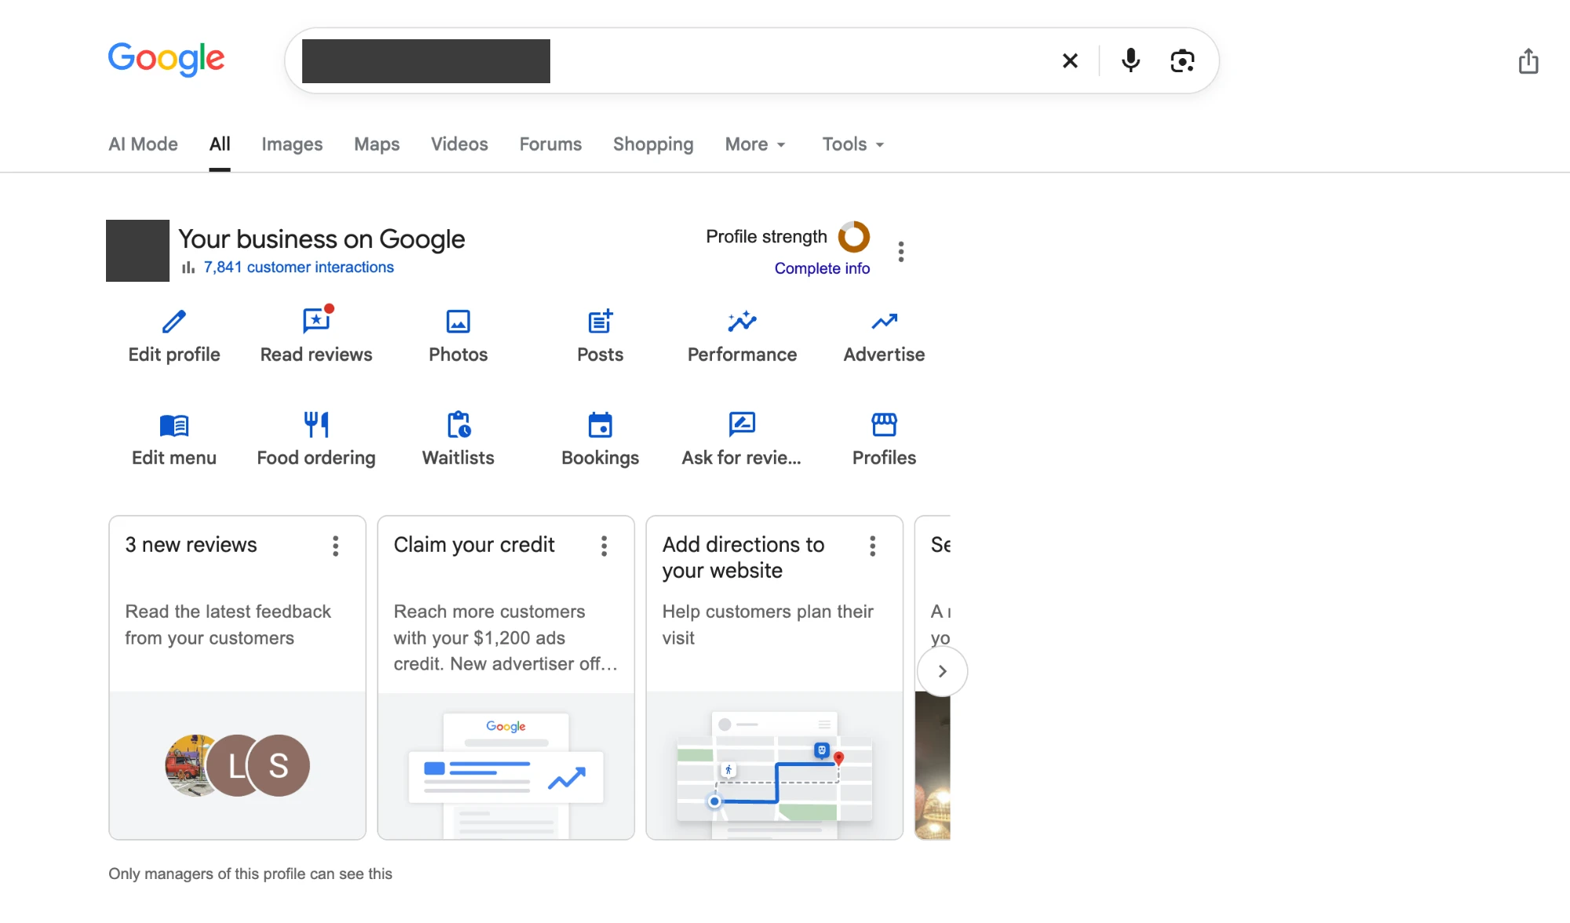The image size is (1570, 923).
Task: Click the Google logo
Action: pyautogui.click(x=166, y=59)
